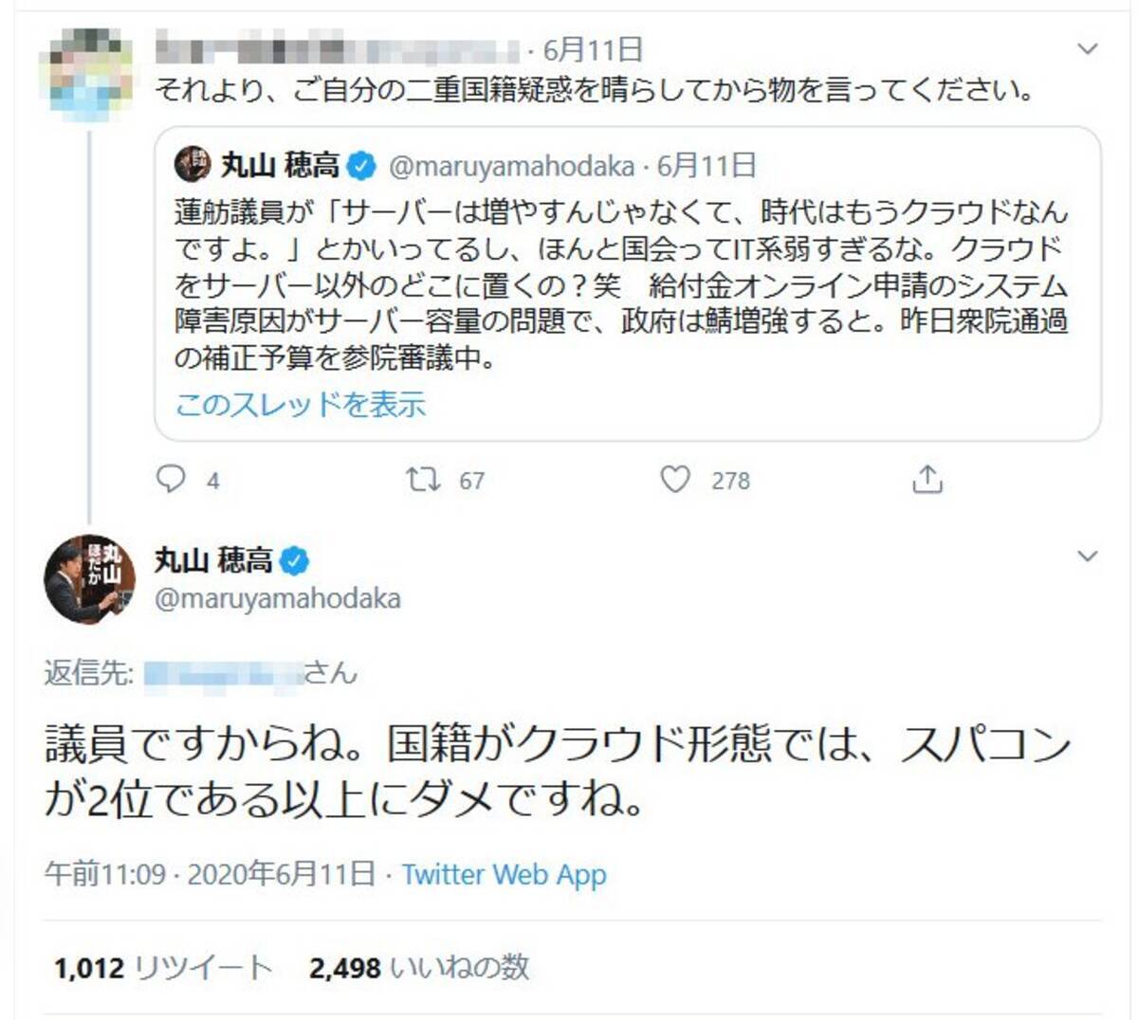Expand the top tweet's more options chevron
Image resolution: width=1138 pixels, height=1020 pixels.
click(1088, 48)
